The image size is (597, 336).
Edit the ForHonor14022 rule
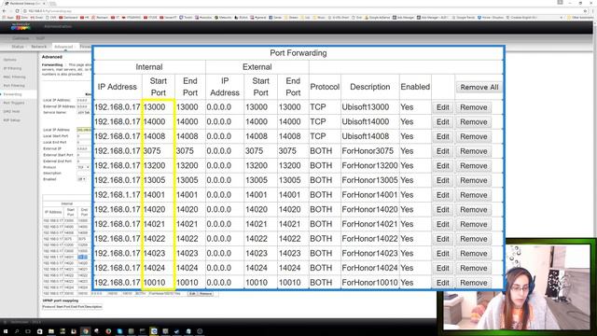tap(442, 239)
